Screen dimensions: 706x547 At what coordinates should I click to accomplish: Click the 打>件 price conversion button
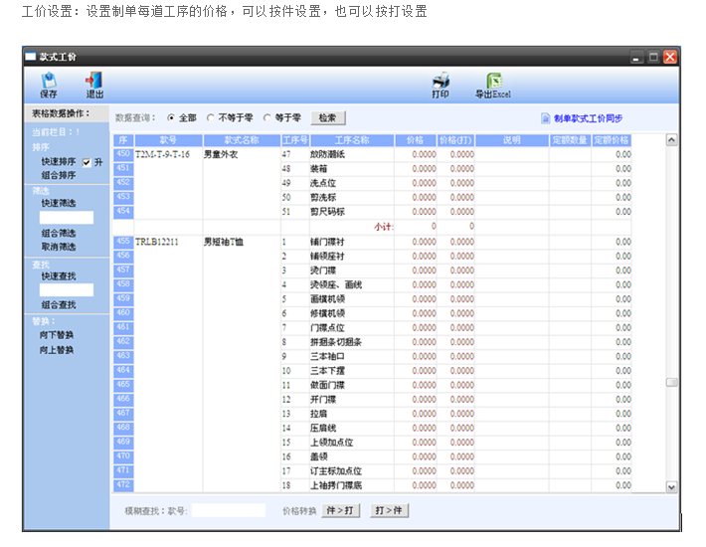pyautogui.click(x=389, y=511)
